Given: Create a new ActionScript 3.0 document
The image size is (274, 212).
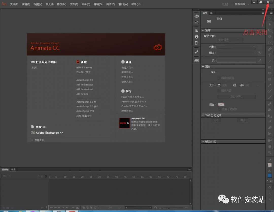Looking at the screenshot, I should click(x=84, y=80).
